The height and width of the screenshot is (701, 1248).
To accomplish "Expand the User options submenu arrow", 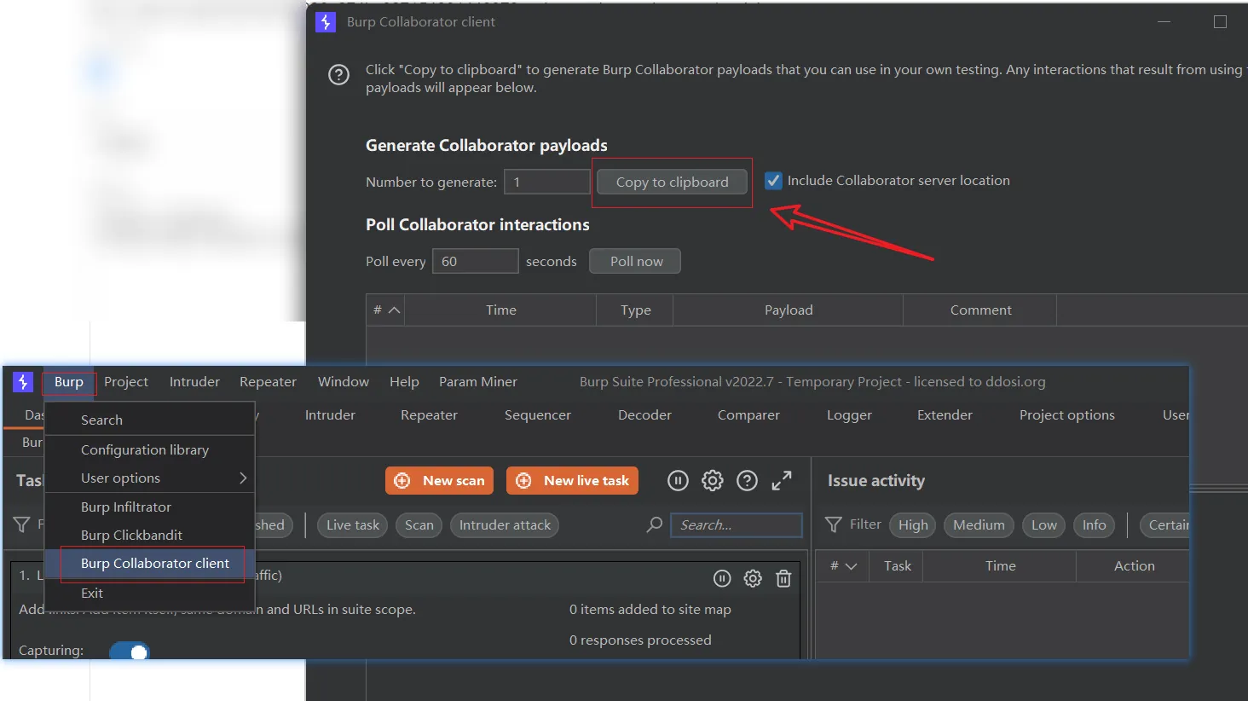I will (243, 478).
